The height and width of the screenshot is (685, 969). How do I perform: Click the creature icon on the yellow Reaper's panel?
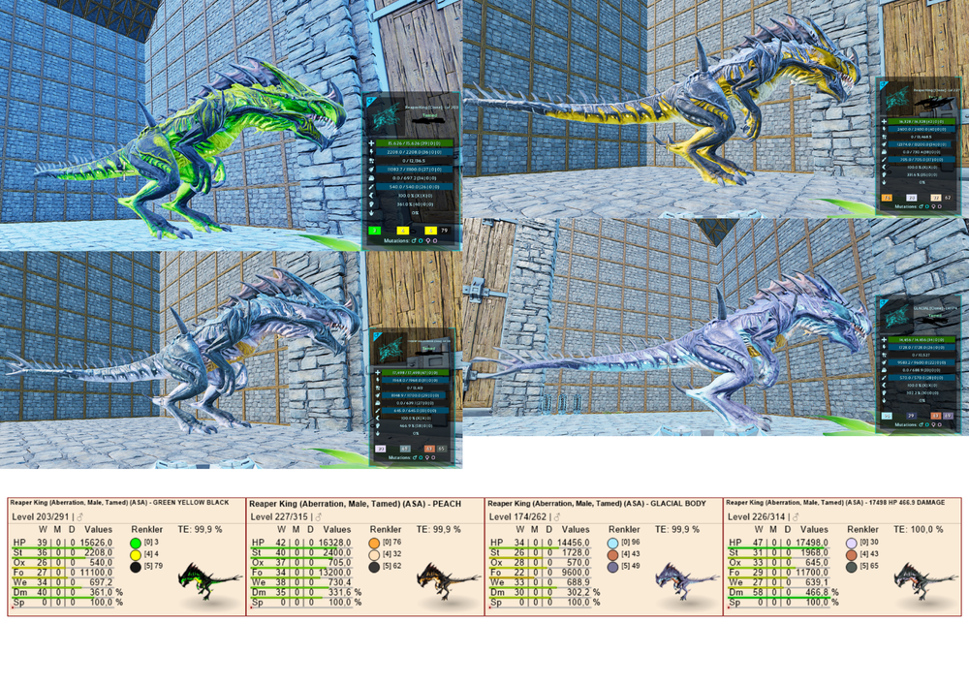pyautogui.click(x=895, y=100)
